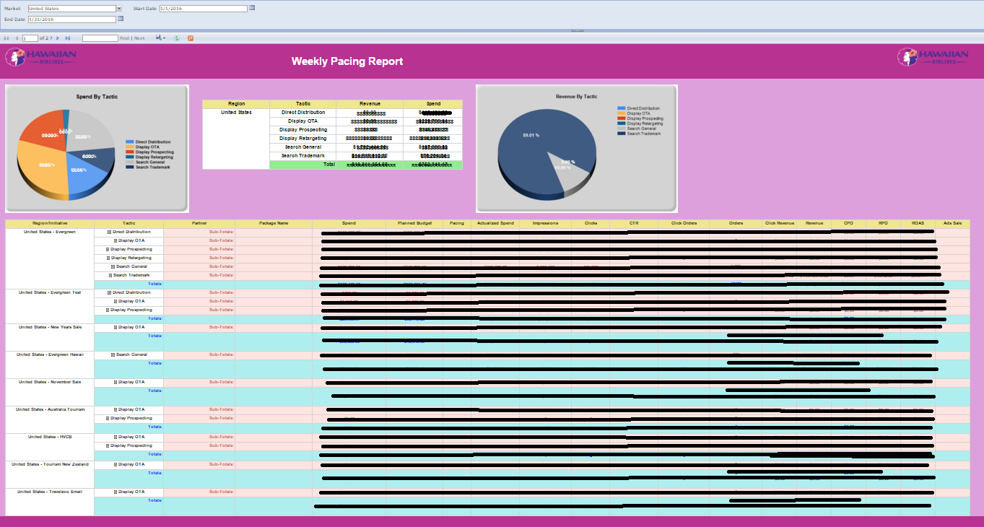Viewport: 984px width, 527px height.
Task: Expand Display OTA under Evergreen Test
Action: point(116,302)
